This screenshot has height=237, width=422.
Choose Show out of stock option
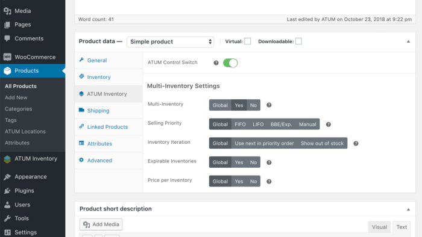322,143
